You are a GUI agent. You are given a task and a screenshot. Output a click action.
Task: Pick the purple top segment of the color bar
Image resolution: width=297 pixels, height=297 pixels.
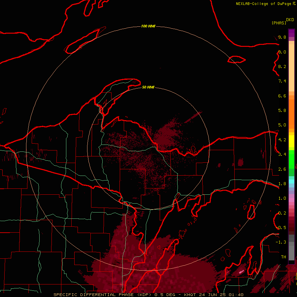[291, 33]
